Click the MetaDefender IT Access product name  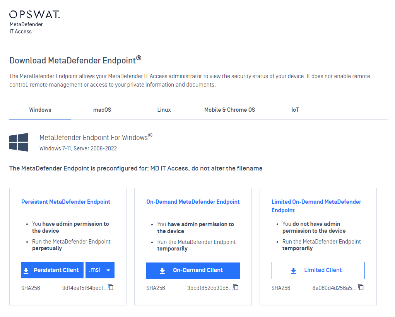point(26,28)
